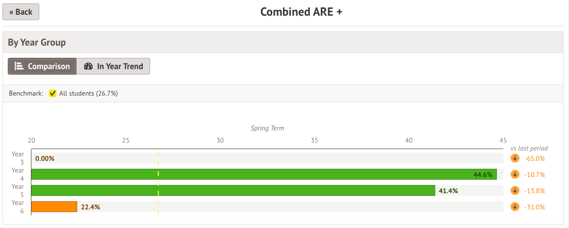569x228 pixels.
Task: Select the Comparison view tab
Action: click(42, 66)
